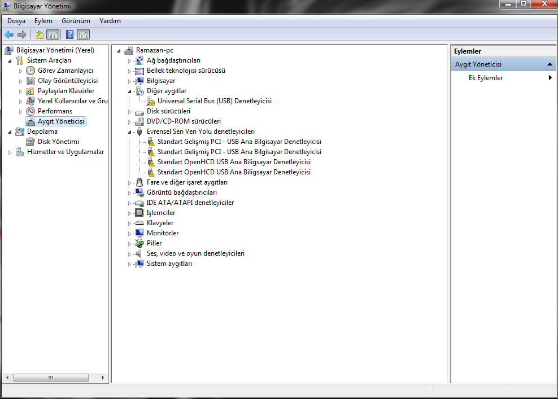The width and height of the screenshot is (558, 399).
Task: Click the Ramazan-pc computer icon
Action: point(128,50)
